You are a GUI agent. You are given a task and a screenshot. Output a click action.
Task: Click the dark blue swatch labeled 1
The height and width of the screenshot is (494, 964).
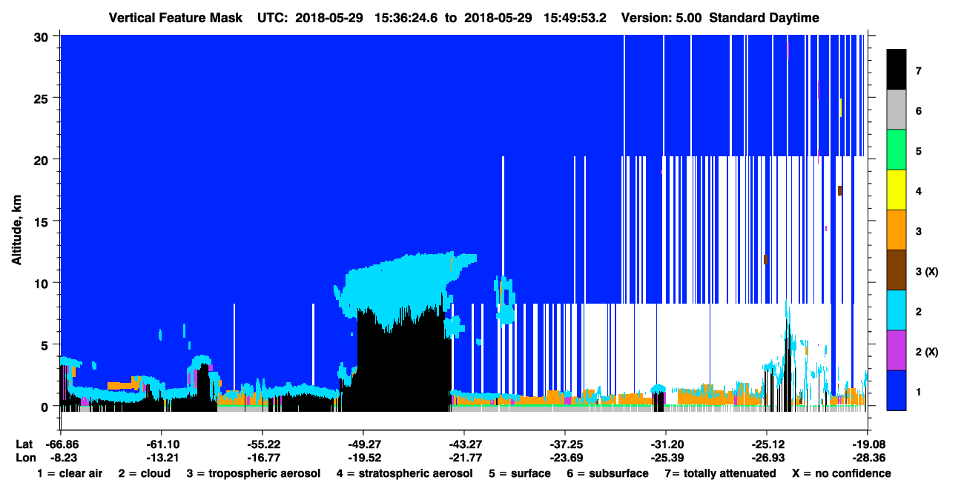[x=897, y=390]
